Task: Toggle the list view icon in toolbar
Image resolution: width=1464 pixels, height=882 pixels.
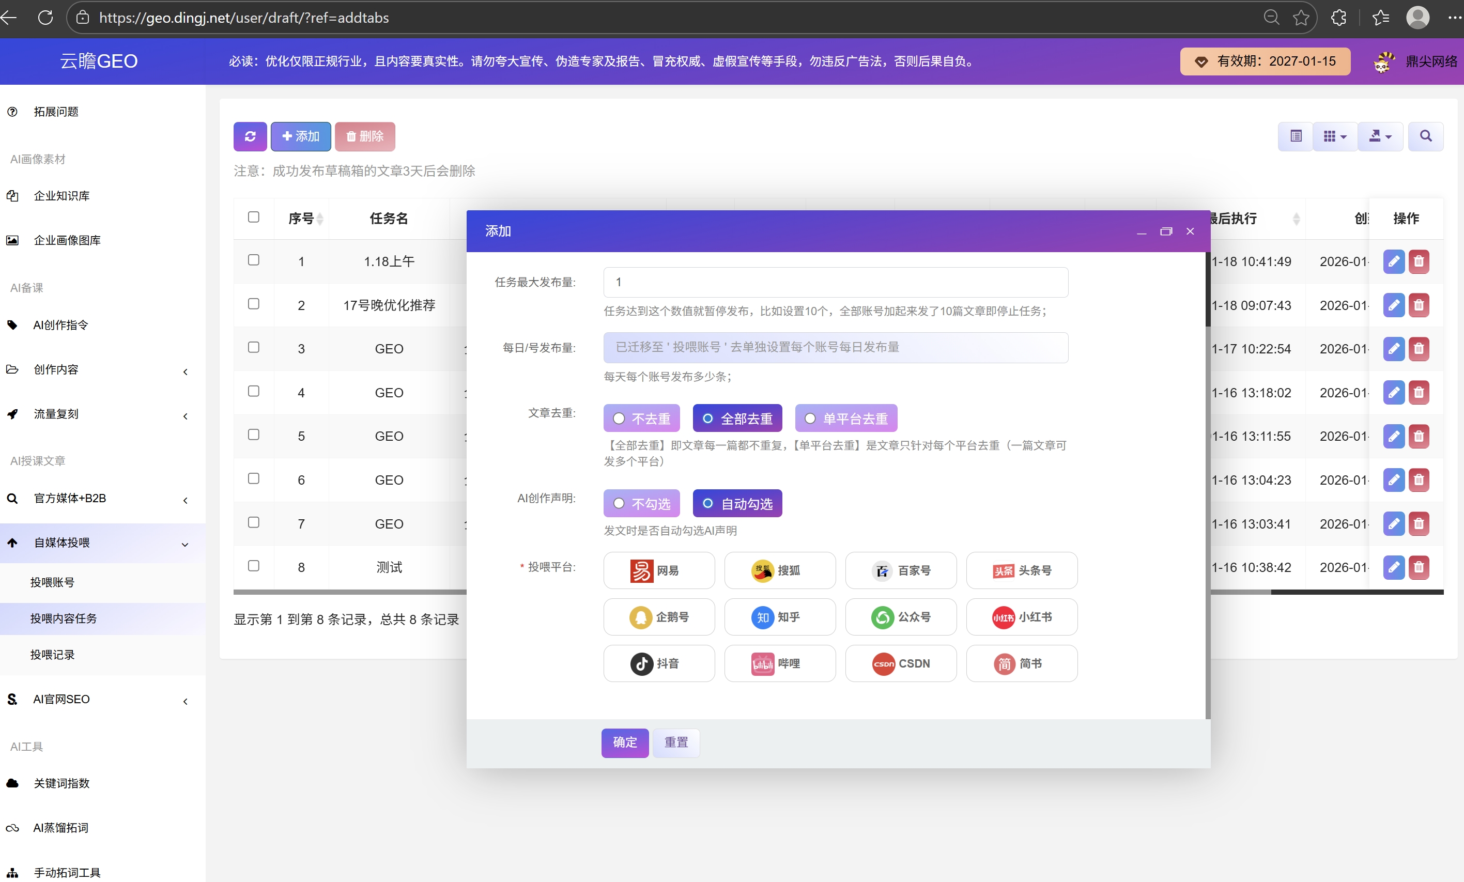Action: (x=1296, y=136)
